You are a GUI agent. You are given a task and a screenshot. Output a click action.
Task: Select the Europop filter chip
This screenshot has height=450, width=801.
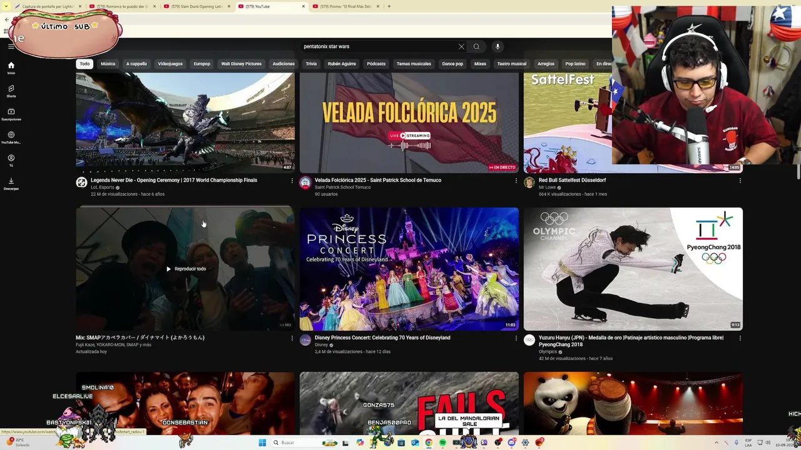pos(202,64)
